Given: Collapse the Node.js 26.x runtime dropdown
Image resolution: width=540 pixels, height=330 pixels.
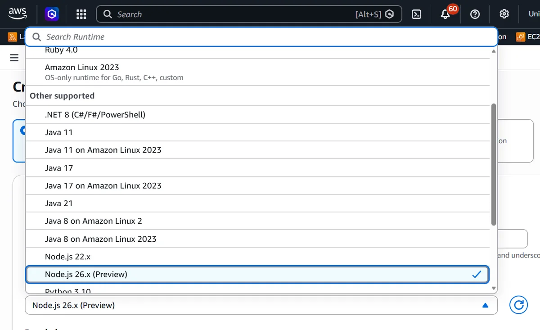Looking at the screenshot, I should coord(261,305).
